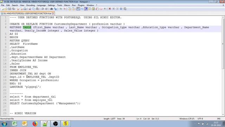Image resolution: width=225 pixels, height=127 pixels.
Task: Open the Macro menu
Action: click(x=67, y=5)
